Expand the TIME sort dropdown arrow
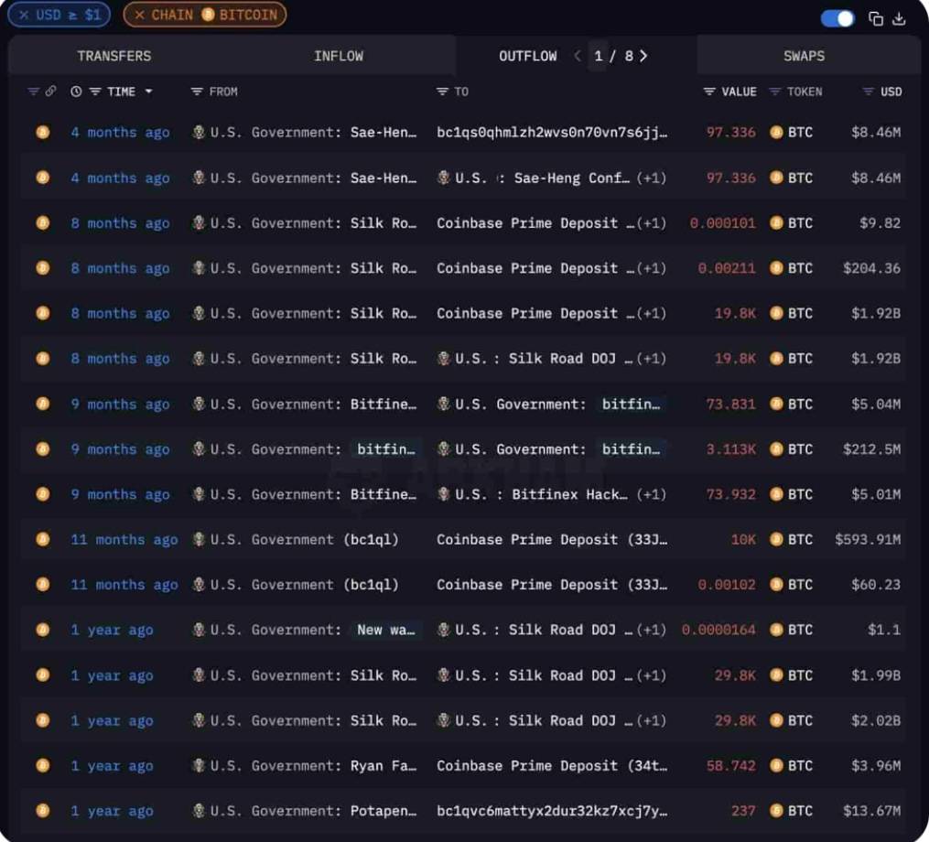 click(149, 92)
